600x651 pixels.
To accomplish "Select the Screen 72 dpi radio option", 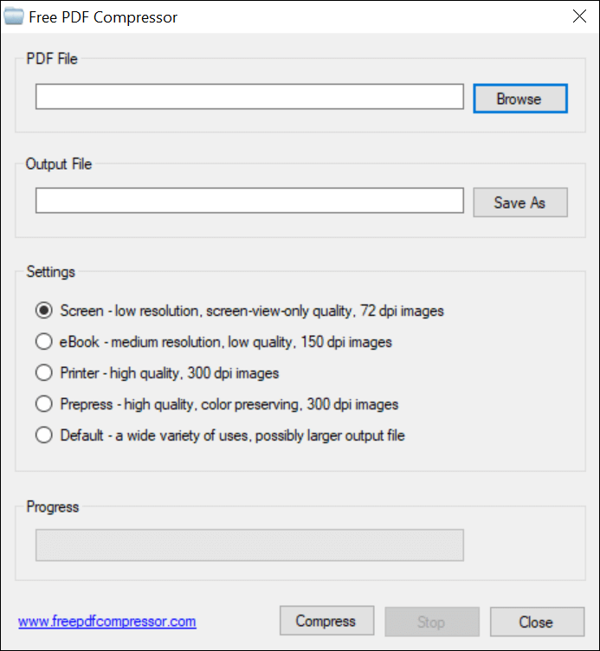I will tap(43, 310).
